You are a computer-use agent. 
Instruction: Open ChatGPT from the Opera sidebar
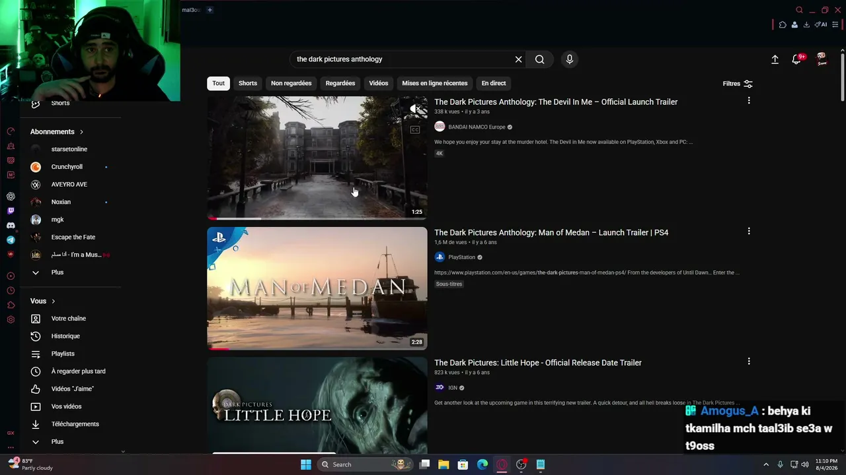point(11,197)
